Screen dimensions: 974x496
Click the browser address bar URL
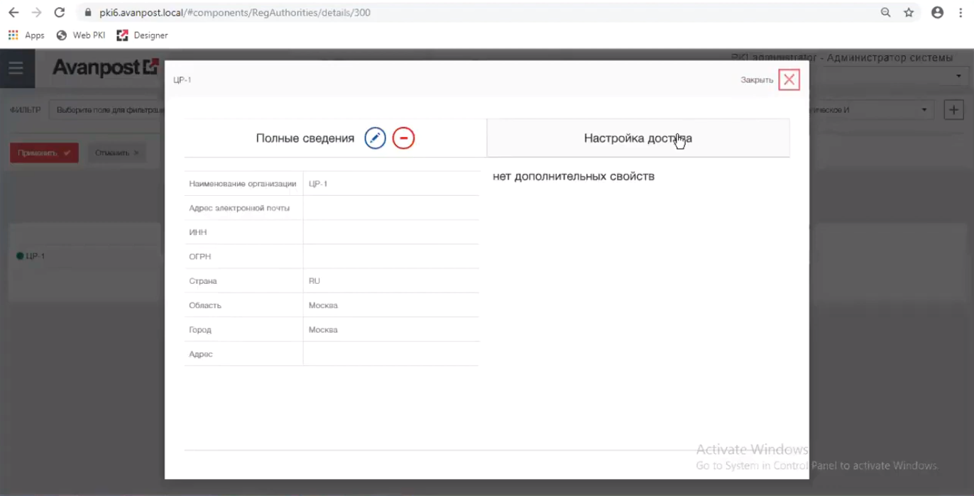coord(235,13)
